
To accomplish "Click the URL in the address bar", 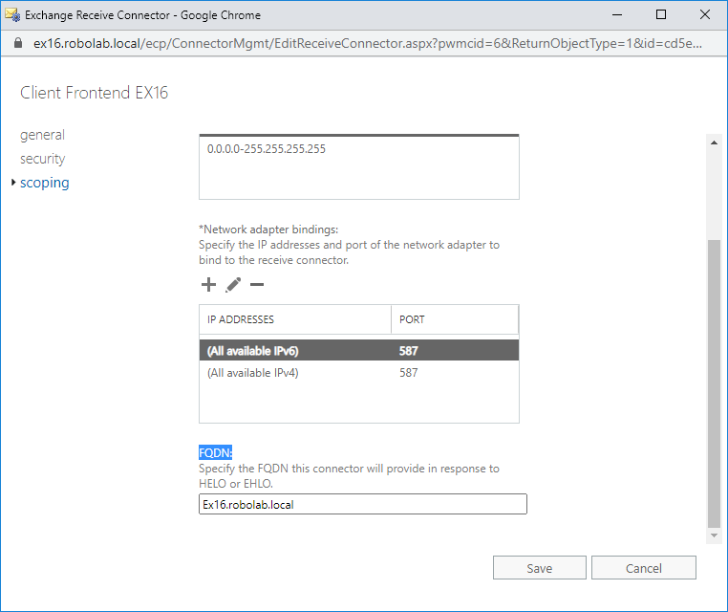I will point(367,43).
